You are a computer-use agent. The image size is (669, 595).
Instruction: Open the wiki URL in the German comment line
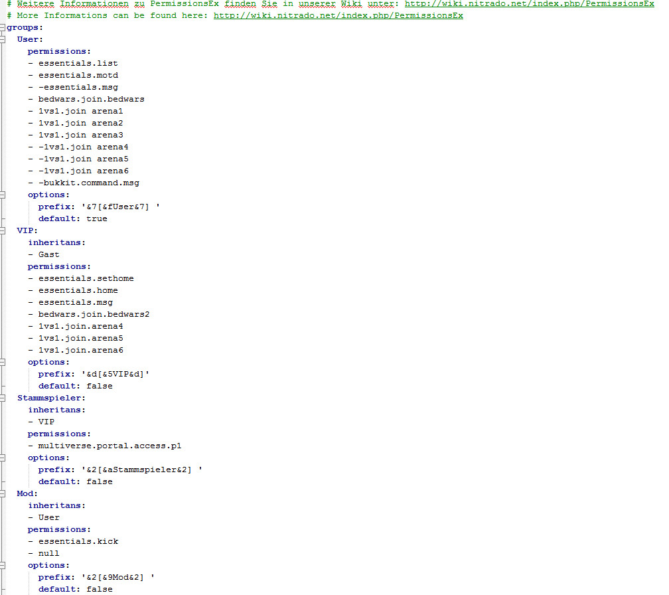pyautogui.click(x=529, y=4)
